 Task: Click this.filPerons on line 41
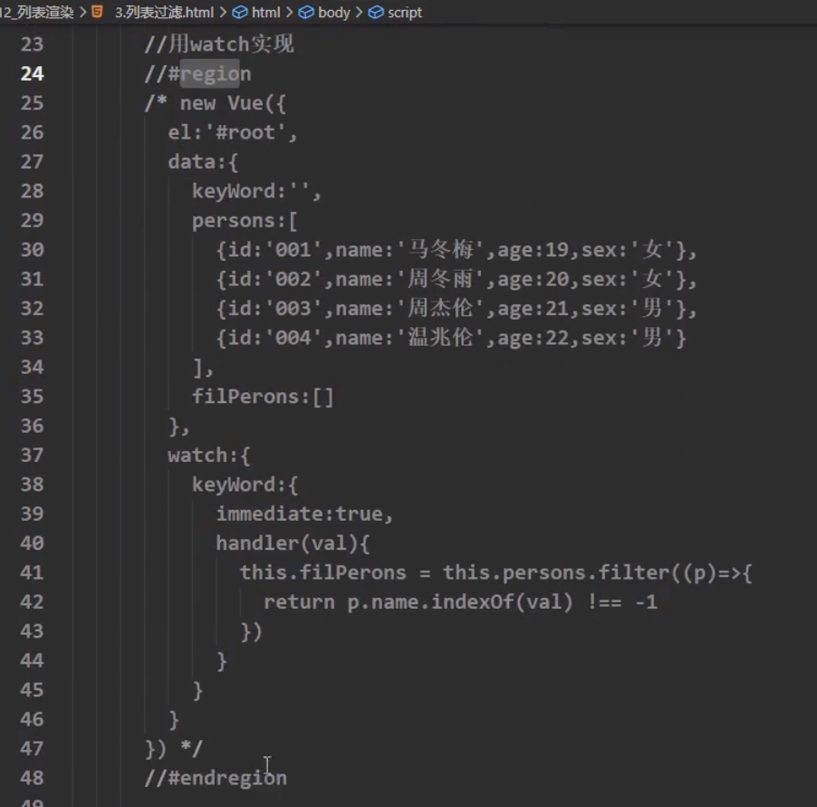pyautogui.click(x=323, y=572)
